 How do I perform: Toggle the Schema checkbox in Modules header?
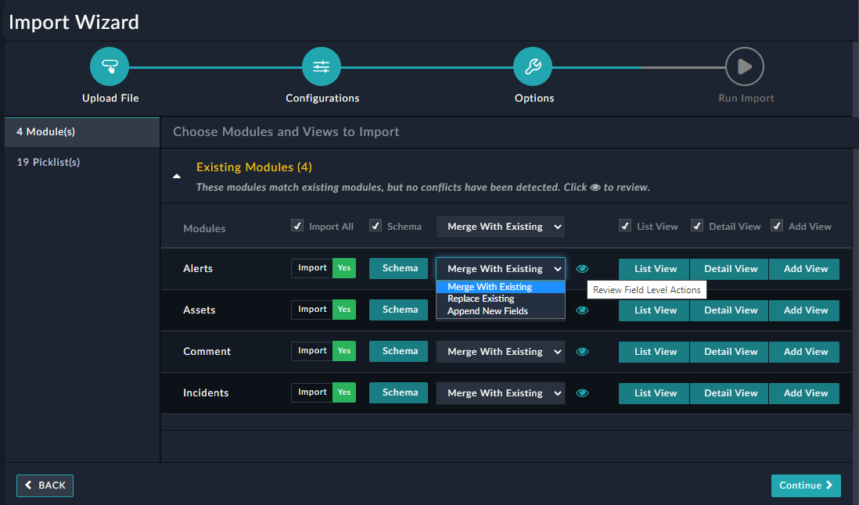pyautogui.click(x=376, y=225)
